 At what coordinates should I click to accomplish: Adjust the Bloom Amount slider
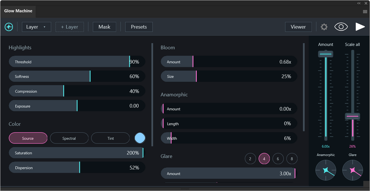[229, 62]
